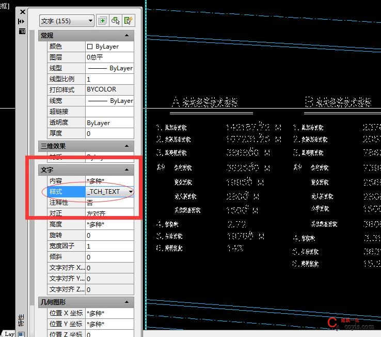Viewport: 381px width, 337px height.
Task: Select the table title starting with B in drawing
Action: 338,102
